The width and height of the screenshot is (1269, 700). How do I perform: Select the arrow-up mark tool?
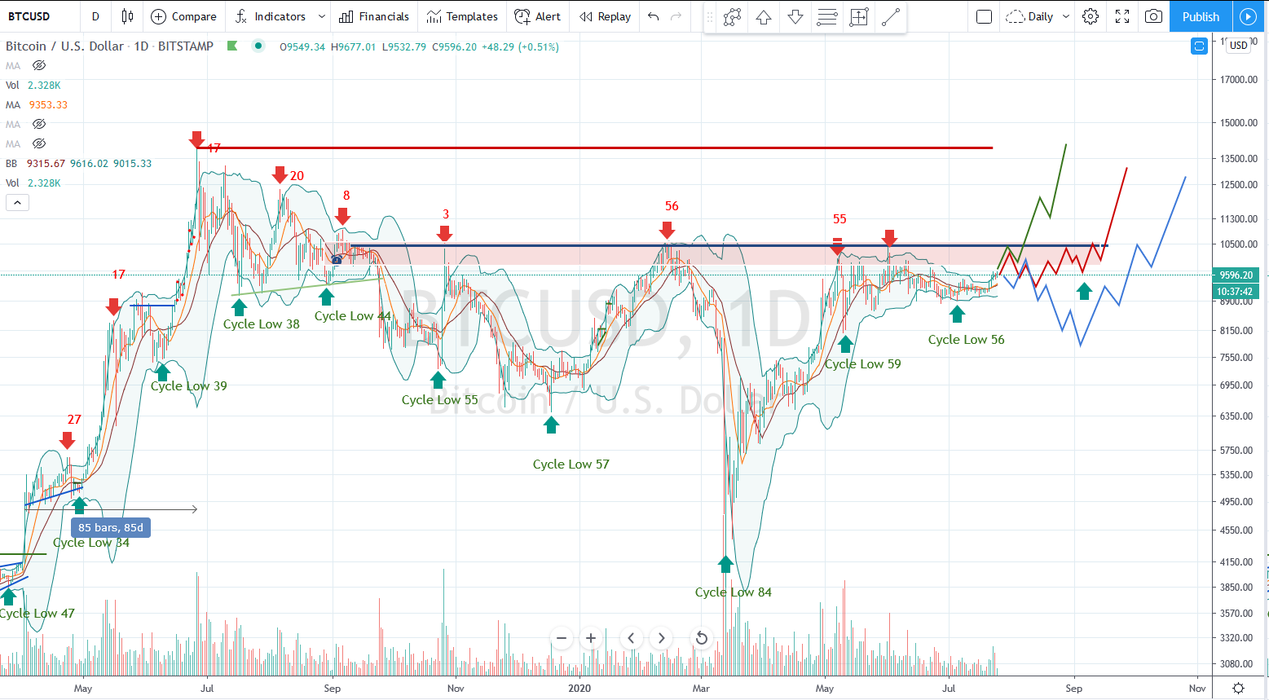[764, 17]
